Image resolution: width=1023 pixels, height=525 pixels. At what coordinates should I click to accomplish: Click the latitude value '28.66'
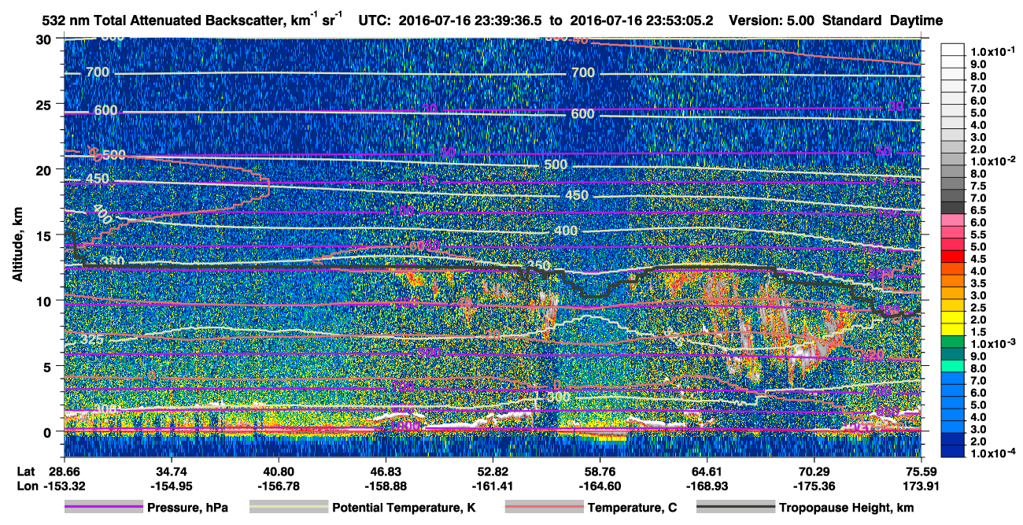click(64, 471)
